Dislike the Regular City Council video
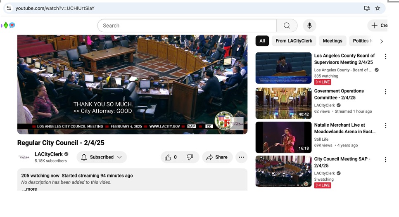The image size is (399, 217). pos(190,157)
